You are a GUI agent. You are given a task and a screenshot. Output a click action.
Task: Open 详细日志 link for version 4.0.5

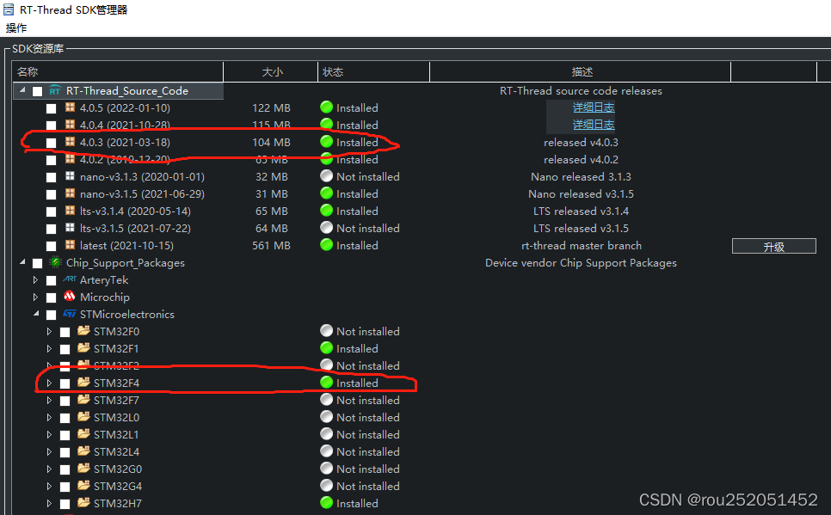[594, 107]
